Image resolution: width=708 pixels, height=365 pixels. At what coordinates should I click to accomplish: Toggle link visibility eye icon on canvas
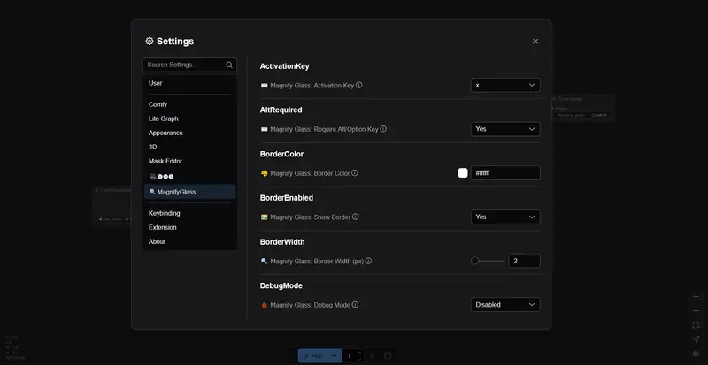pyautogui.click(x=696, y=354)
